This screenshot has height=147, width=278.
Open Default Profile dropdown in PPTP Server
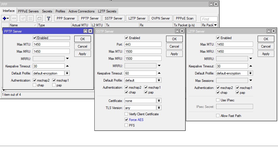(x=67, y=73)
